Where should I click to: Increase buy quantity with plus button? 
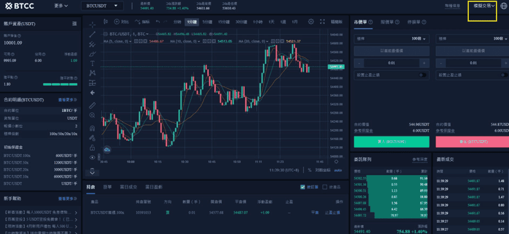pyautogui.click(x=424, y=63)
